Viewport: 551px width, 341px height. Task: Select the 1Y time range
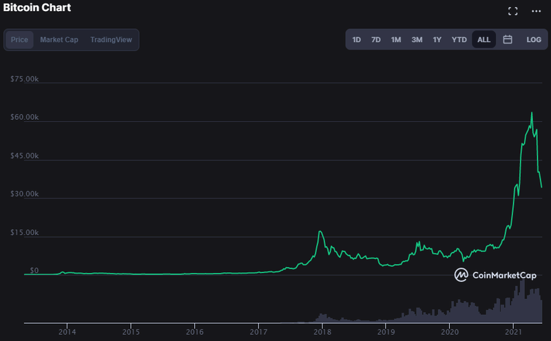437,40
